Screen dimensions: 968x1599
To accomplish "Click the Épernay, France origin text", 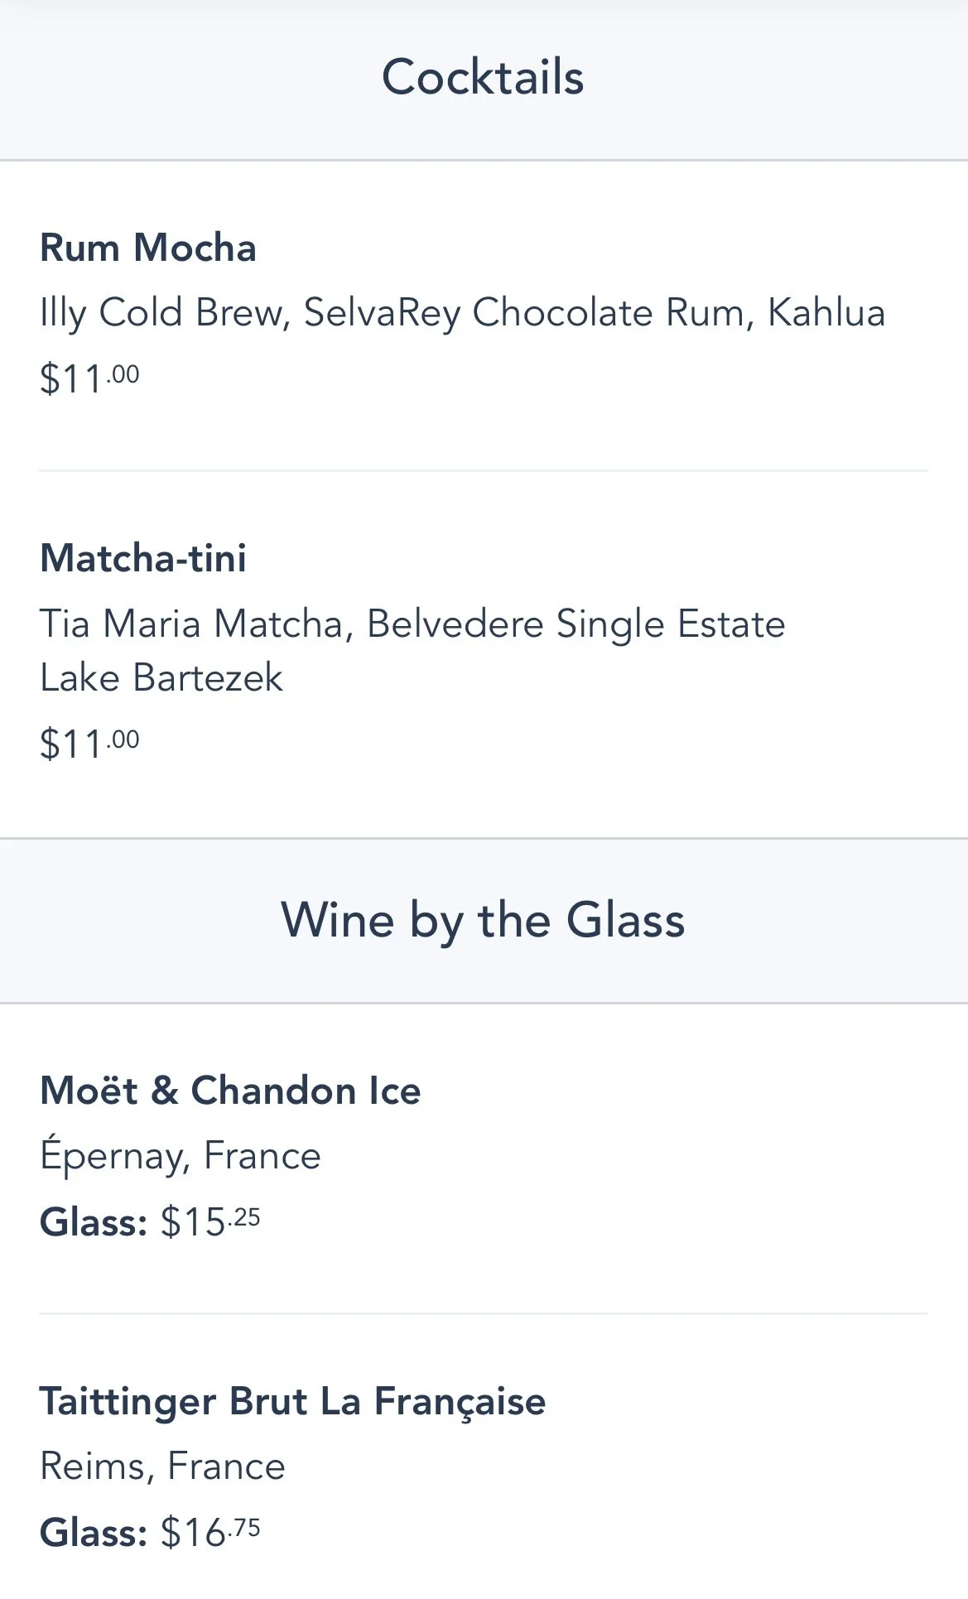I will pos(181,1156).
